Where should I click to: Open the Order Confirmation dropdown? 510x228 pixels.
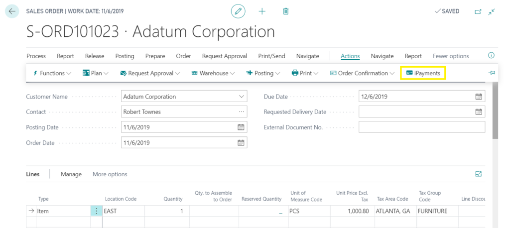(362, 73)
